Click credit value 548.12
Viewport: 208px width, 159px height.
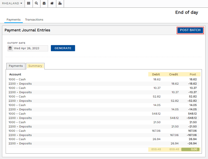pyautogui.click(x=174, y=118)
